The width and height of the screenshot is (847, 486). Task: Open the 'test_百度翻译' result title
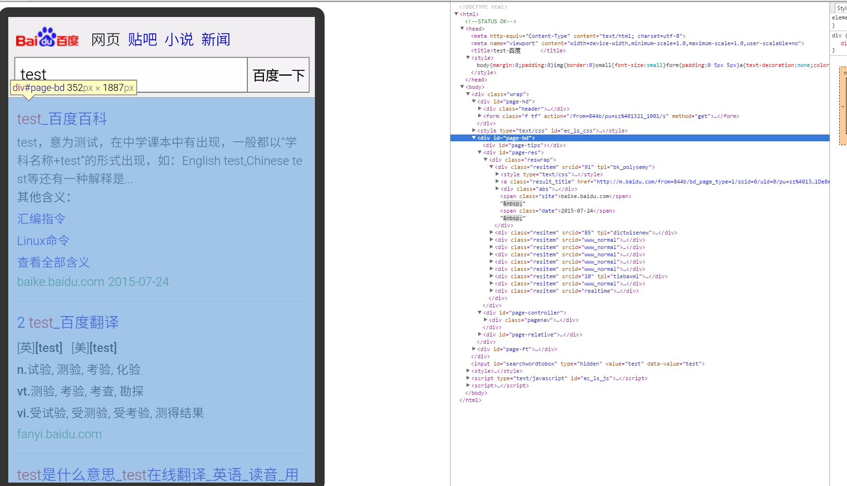[68, 322]
